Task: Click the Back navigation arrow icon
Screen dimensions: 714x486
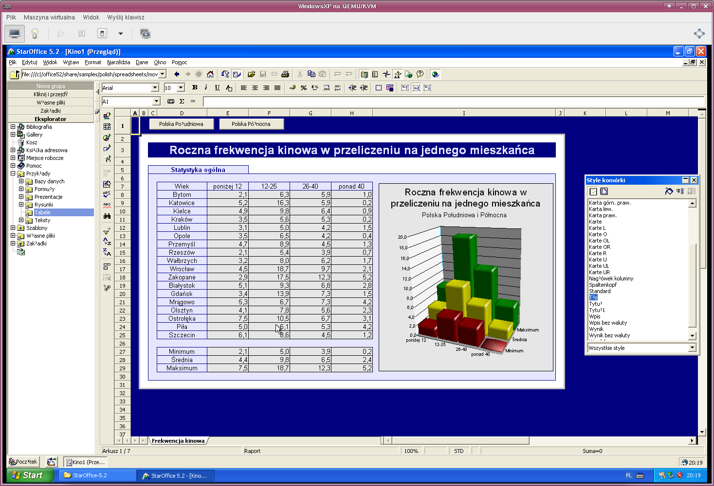Action: coord(177,74)
